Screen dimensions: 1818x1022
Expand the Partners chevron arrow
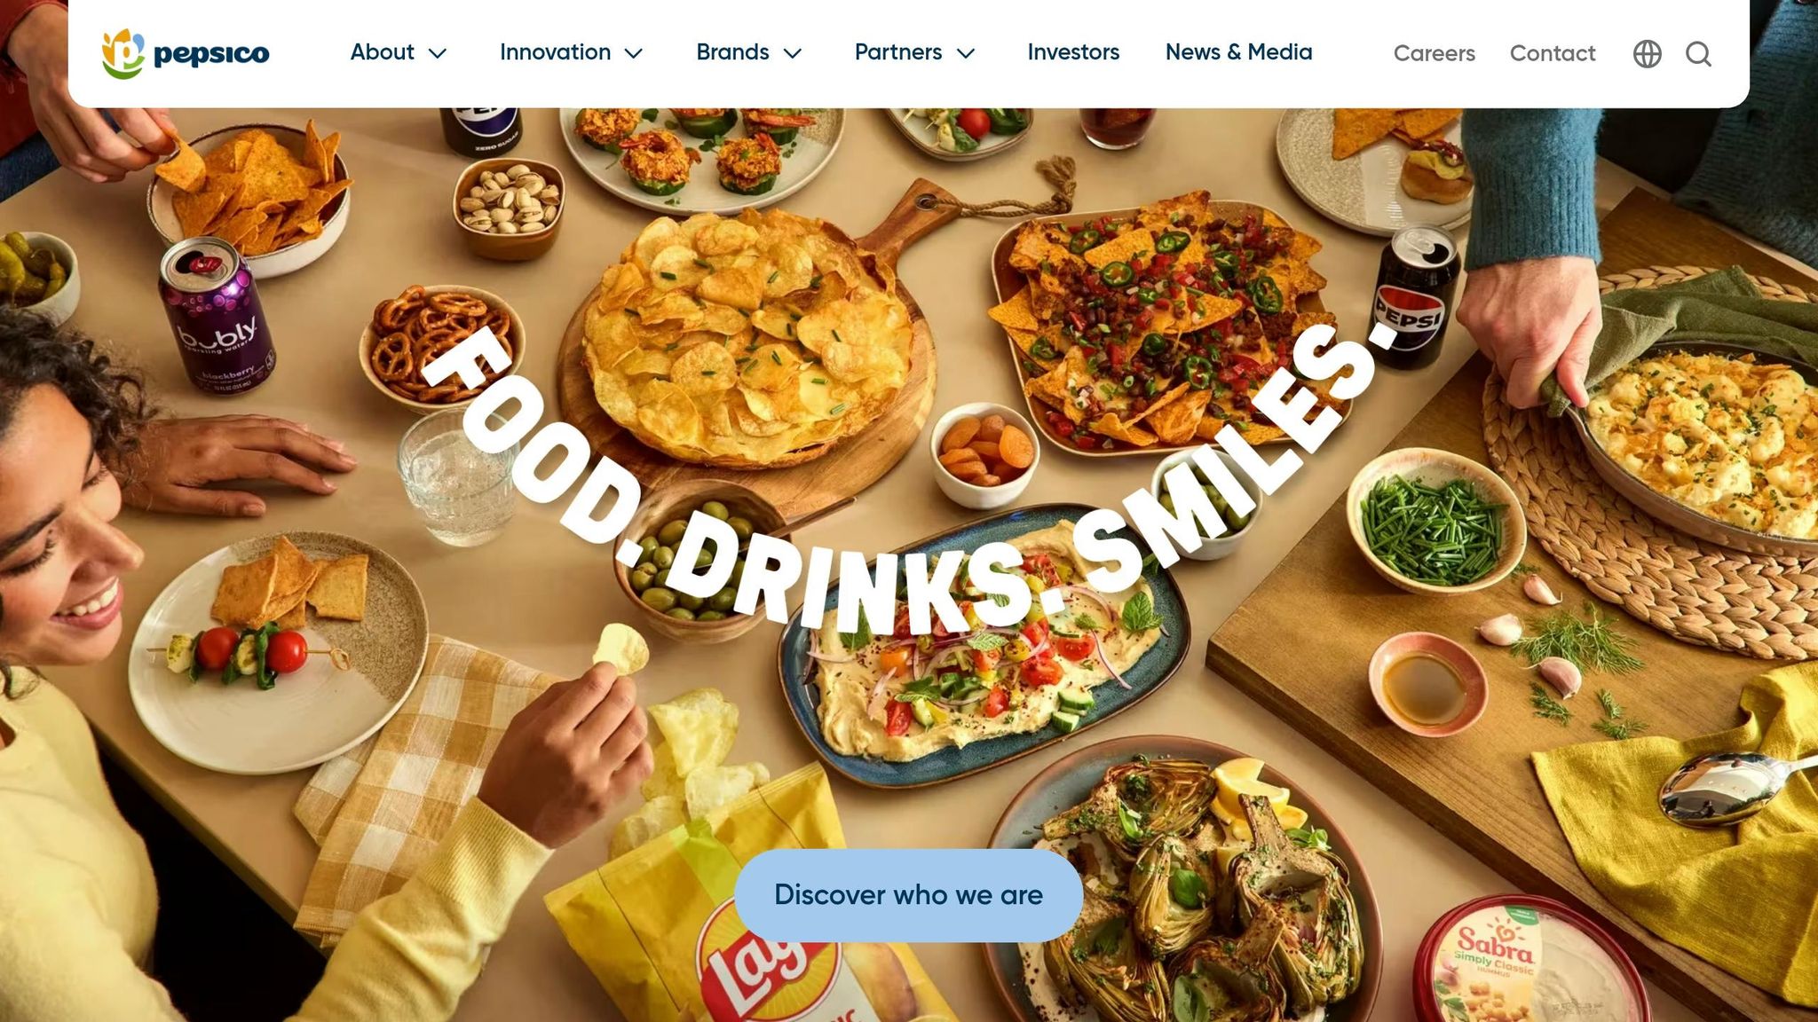tap(966, 53)
